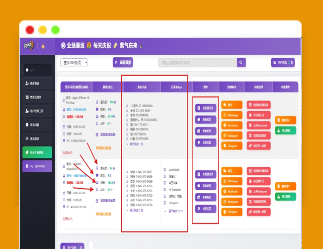Expand 展开剩余 1 条 in the iPhone row contacts
Image resolution: width=323 pixels, height=249 pixels.
tap(137, 144)
